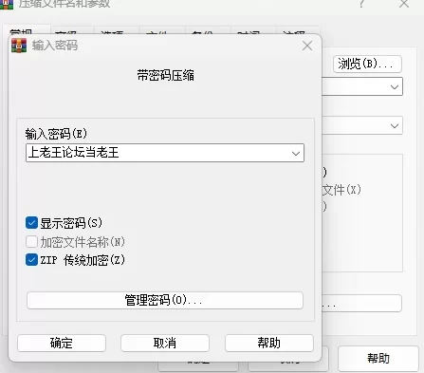Expand archive name dropdown below 浏览 button

395,86
